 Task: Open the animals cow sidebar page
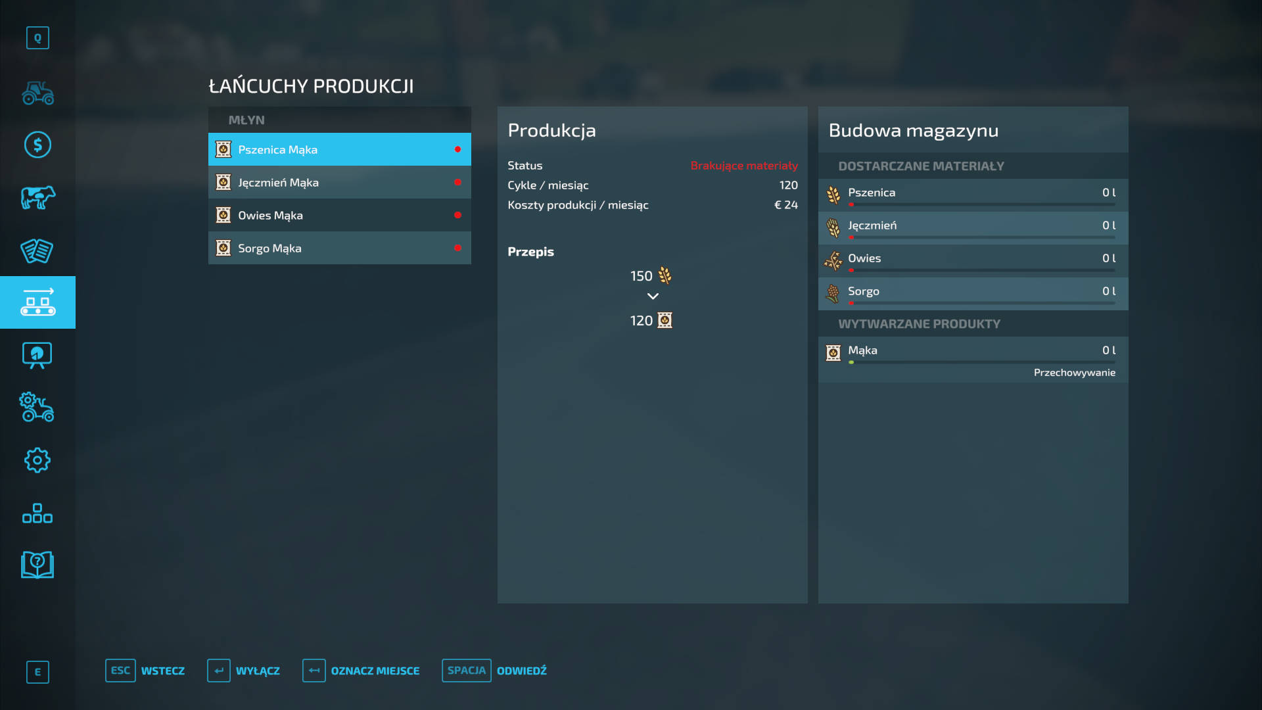point(37,197)
